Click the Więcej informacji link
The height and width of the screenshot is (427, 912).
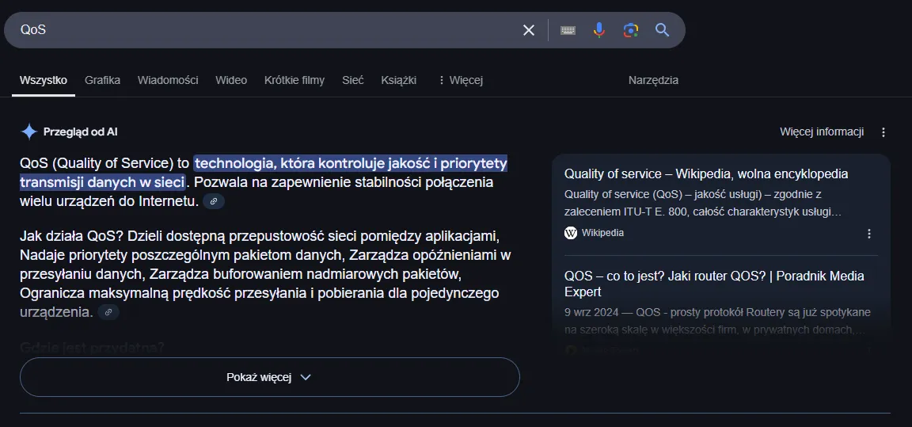[821, 132]
